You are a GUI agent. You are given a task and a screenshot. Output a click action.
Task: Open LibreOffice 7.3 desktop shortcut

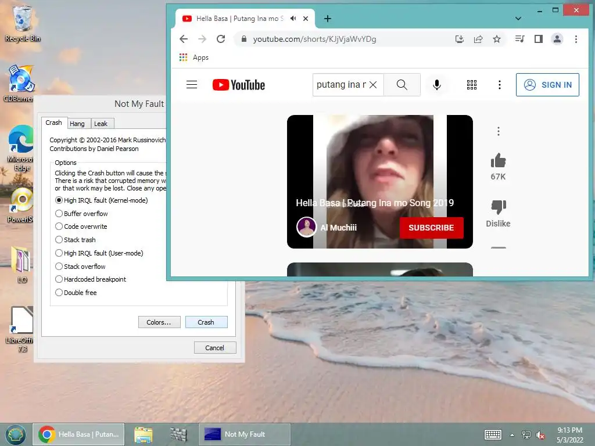20,329
